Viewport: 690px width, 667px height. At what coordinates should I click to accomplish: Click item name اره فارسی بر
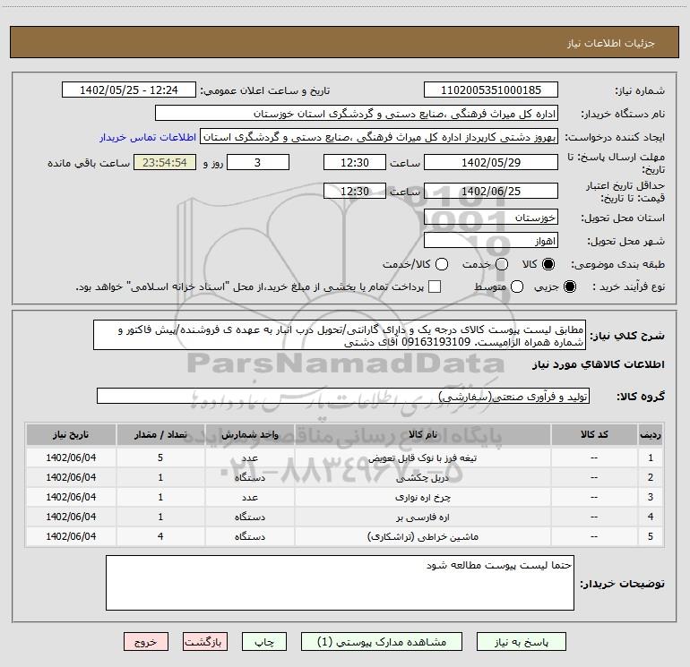[x=422, y=517]
